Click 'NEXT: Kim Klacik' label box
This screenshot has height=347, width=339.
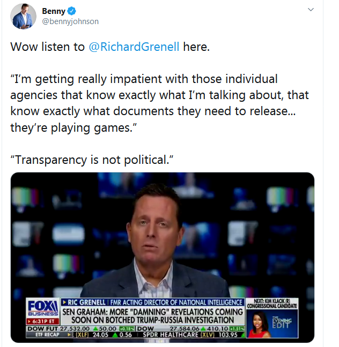(x=272, y=304)
